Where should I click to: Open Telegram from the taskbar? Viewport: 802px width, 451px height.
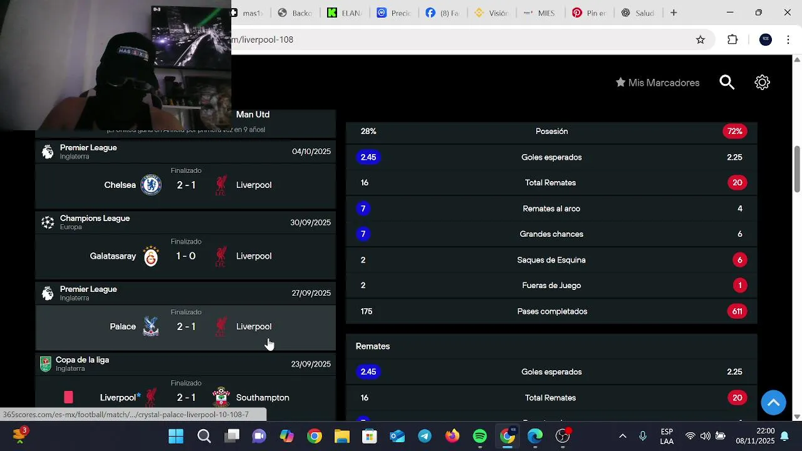pos(425,436)
